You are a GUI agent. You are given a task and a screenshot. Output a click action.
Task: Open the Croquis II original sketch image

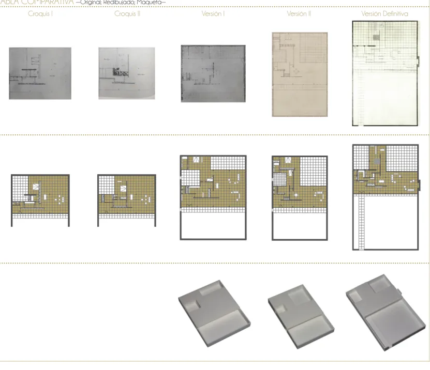127,73
